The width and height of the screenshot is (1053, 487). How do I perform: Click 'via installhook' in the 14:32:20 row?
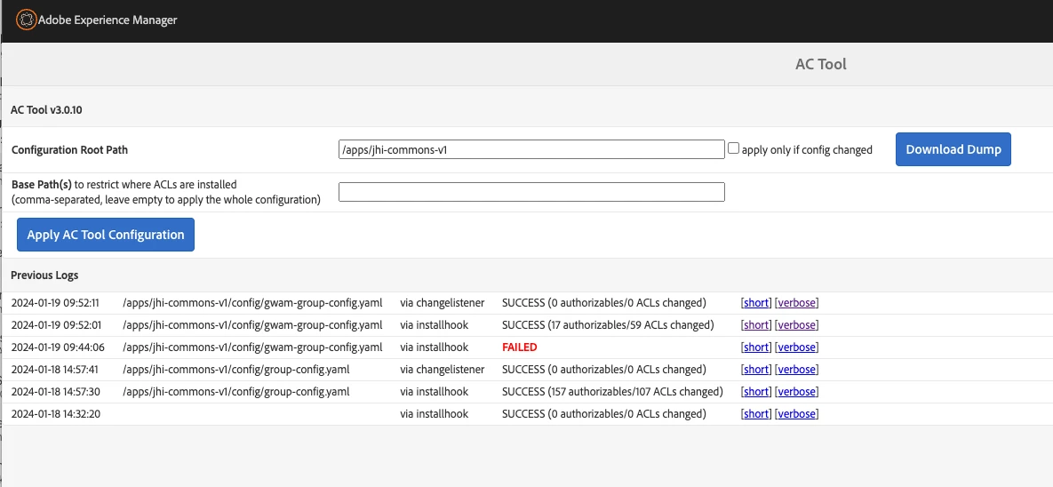coord(434,414)
